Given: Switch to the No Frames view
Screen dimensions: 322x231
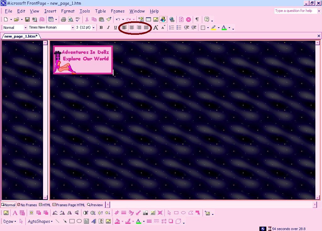Looking at the screenshot, I should 27,205.
